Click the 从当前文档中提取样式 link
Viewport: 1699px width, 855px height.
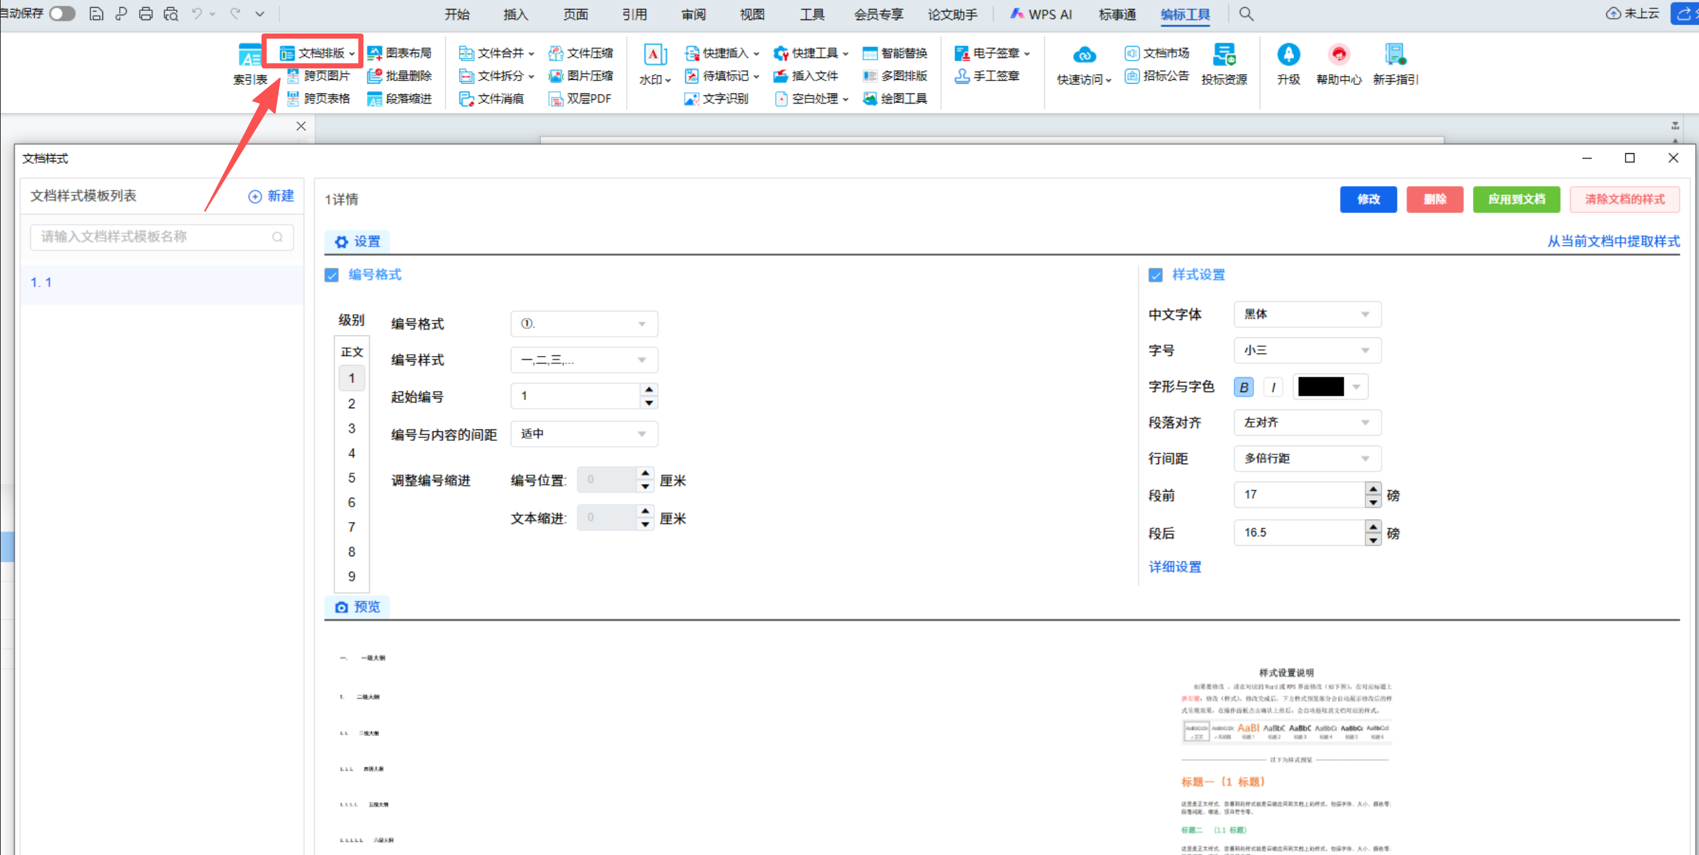pos(1613,241)
